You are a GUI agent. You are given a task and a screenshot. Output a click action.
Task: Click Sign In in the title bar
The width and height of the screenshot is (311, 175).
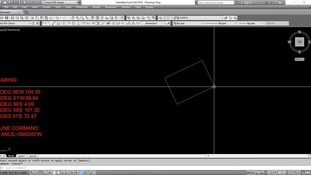248,2
